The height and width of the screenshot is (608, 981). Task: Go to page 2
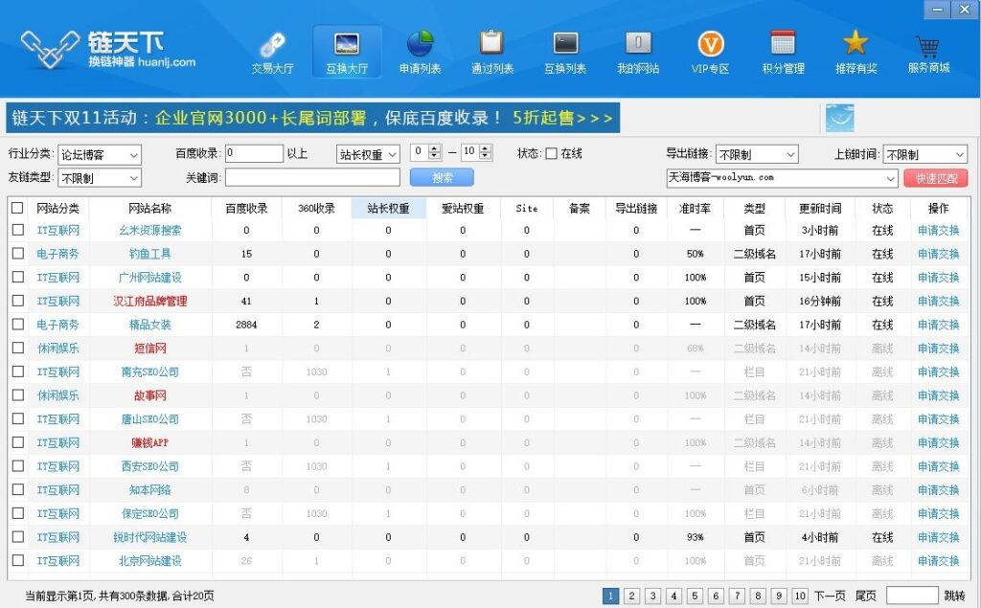[x=632, y=597]
